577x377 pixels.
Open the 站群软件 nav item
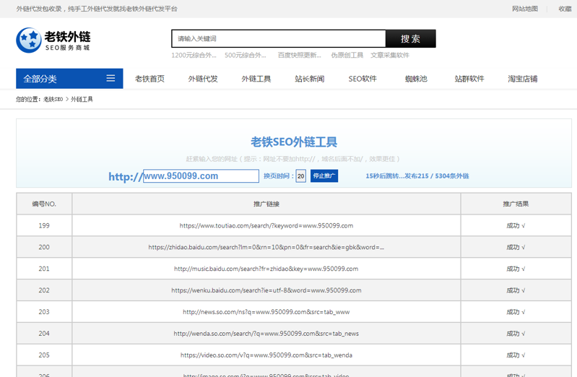click(x=469, y=79)
